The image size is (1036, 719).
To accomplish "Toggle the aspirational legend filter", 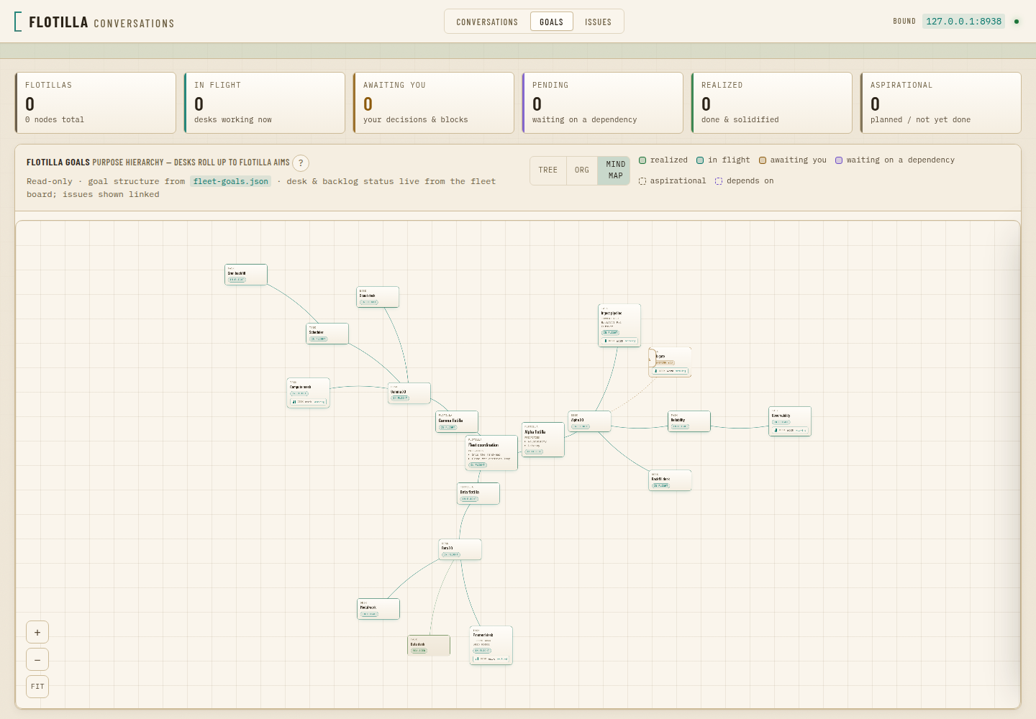I will click(673, 181).
